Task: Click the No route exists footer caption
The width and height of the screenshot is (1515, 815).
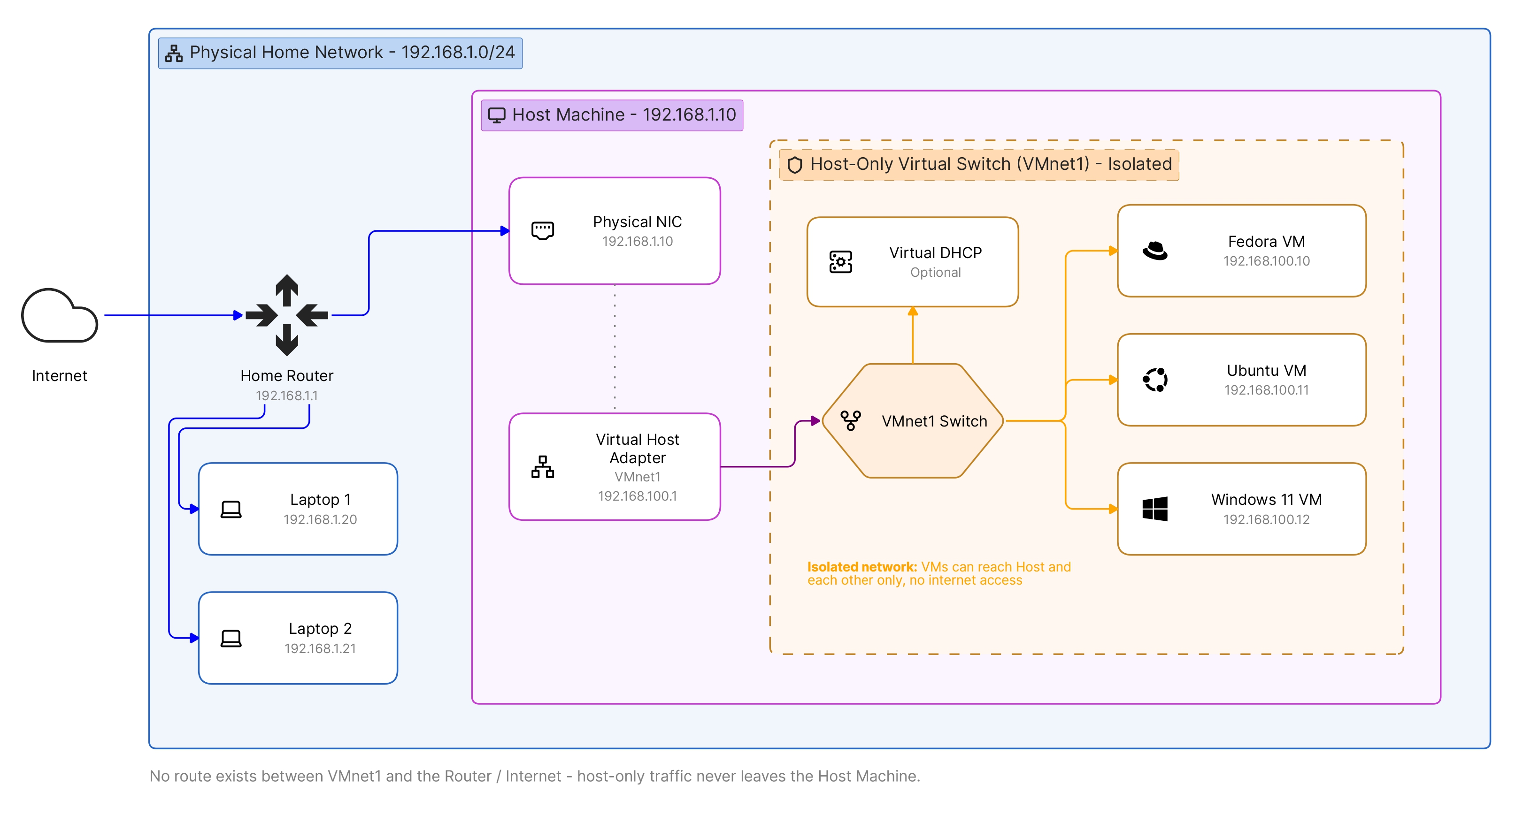Action: (x=535, y=776)
